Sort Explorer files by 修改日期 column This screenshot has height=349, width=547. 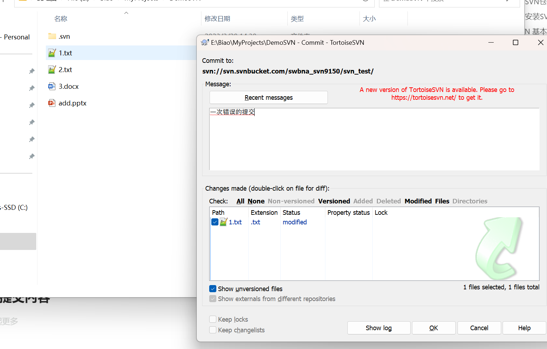coord(217,19)
